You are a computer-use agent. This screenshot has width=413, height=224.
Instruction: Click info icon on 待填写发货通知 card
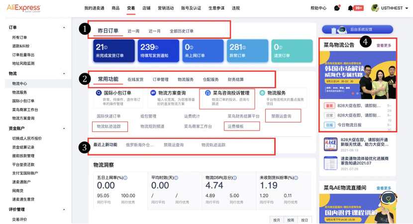coord(156,48)
